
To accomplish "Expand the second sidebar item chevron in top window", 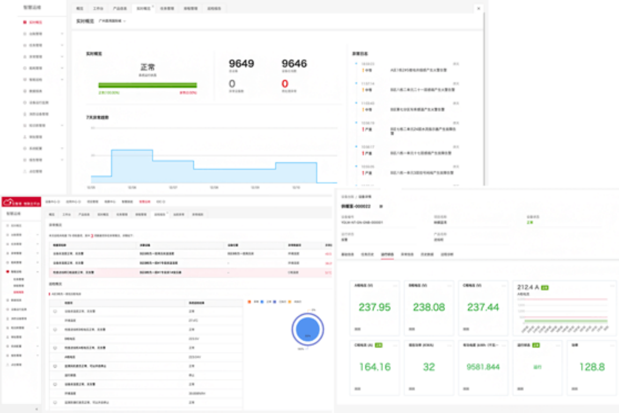I will 62,34.
